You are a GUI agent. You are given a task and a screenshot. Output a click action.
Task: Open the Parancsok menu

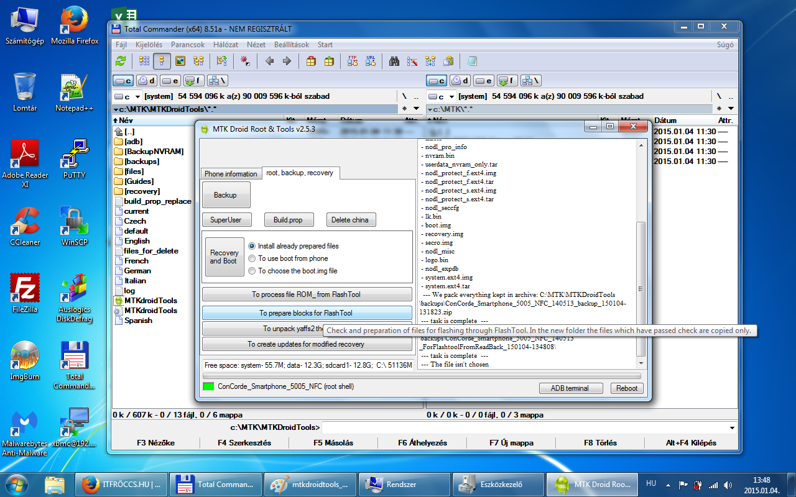pyautogui.click(x=188, y=45)
